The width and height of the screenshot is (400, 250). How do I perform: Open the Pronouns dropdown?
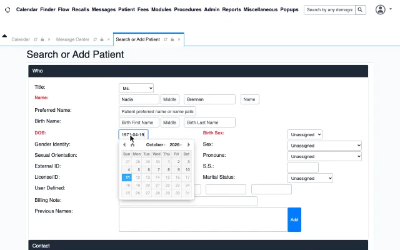[324, 156]
